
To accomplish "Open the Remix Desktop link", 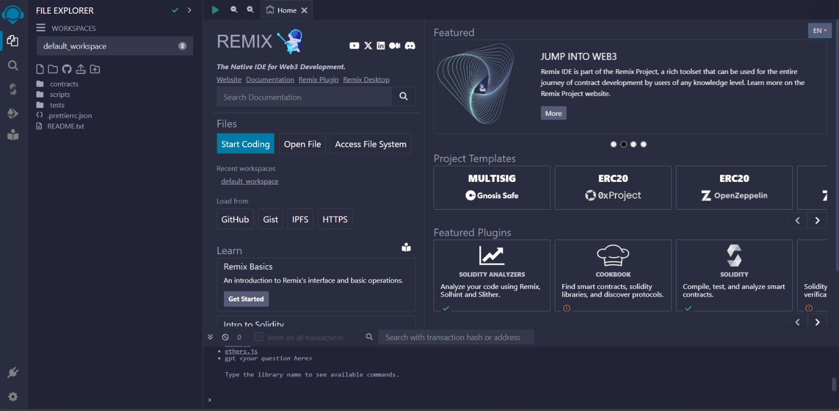I will point(366,79).
